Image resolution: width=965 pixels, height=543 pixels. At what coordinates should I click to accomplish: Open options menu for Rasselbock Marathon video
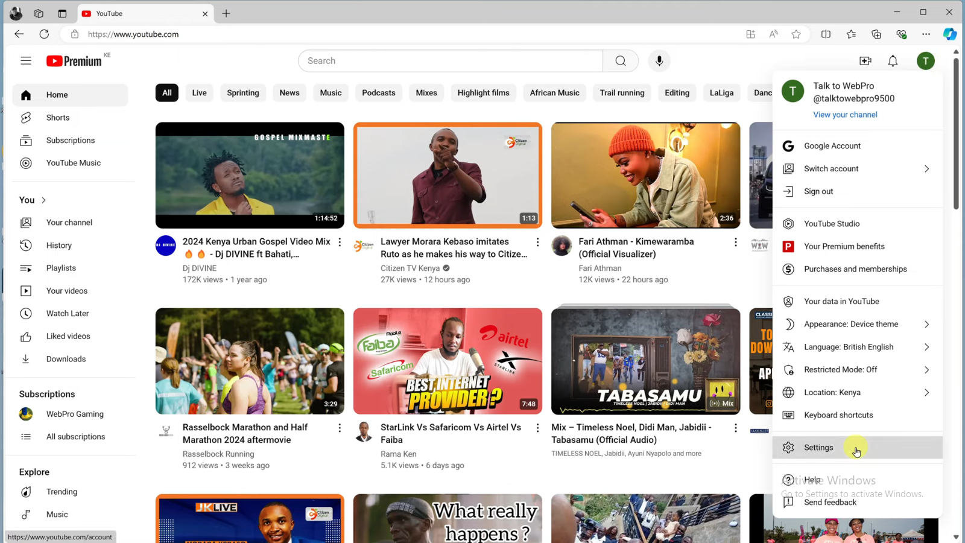click(340, 428)
